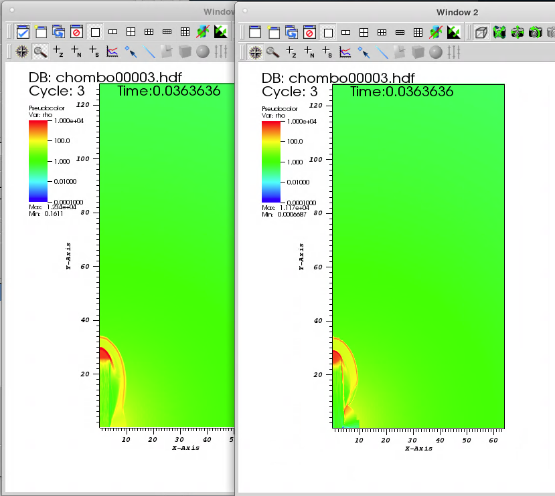Screen dimensions: 555x496
Task: Enable the plane tool in the left window
Action: tap(167, 51)
